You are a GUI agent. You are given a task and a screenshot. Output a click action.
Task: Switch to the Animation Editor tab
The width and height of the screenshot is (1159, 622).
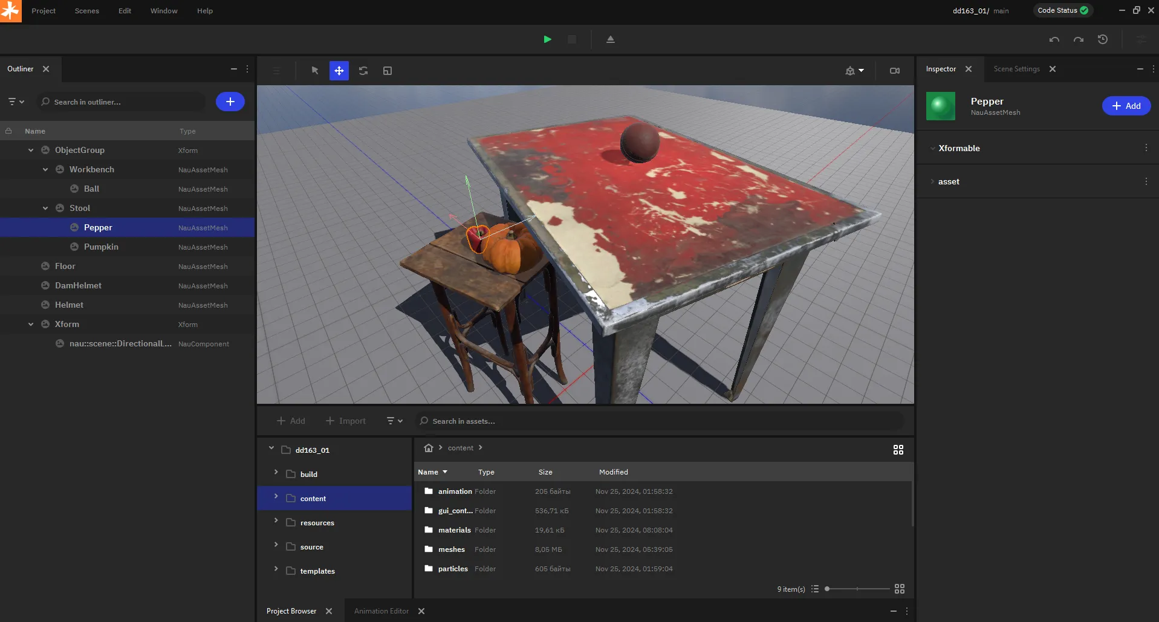click(381, 611)
